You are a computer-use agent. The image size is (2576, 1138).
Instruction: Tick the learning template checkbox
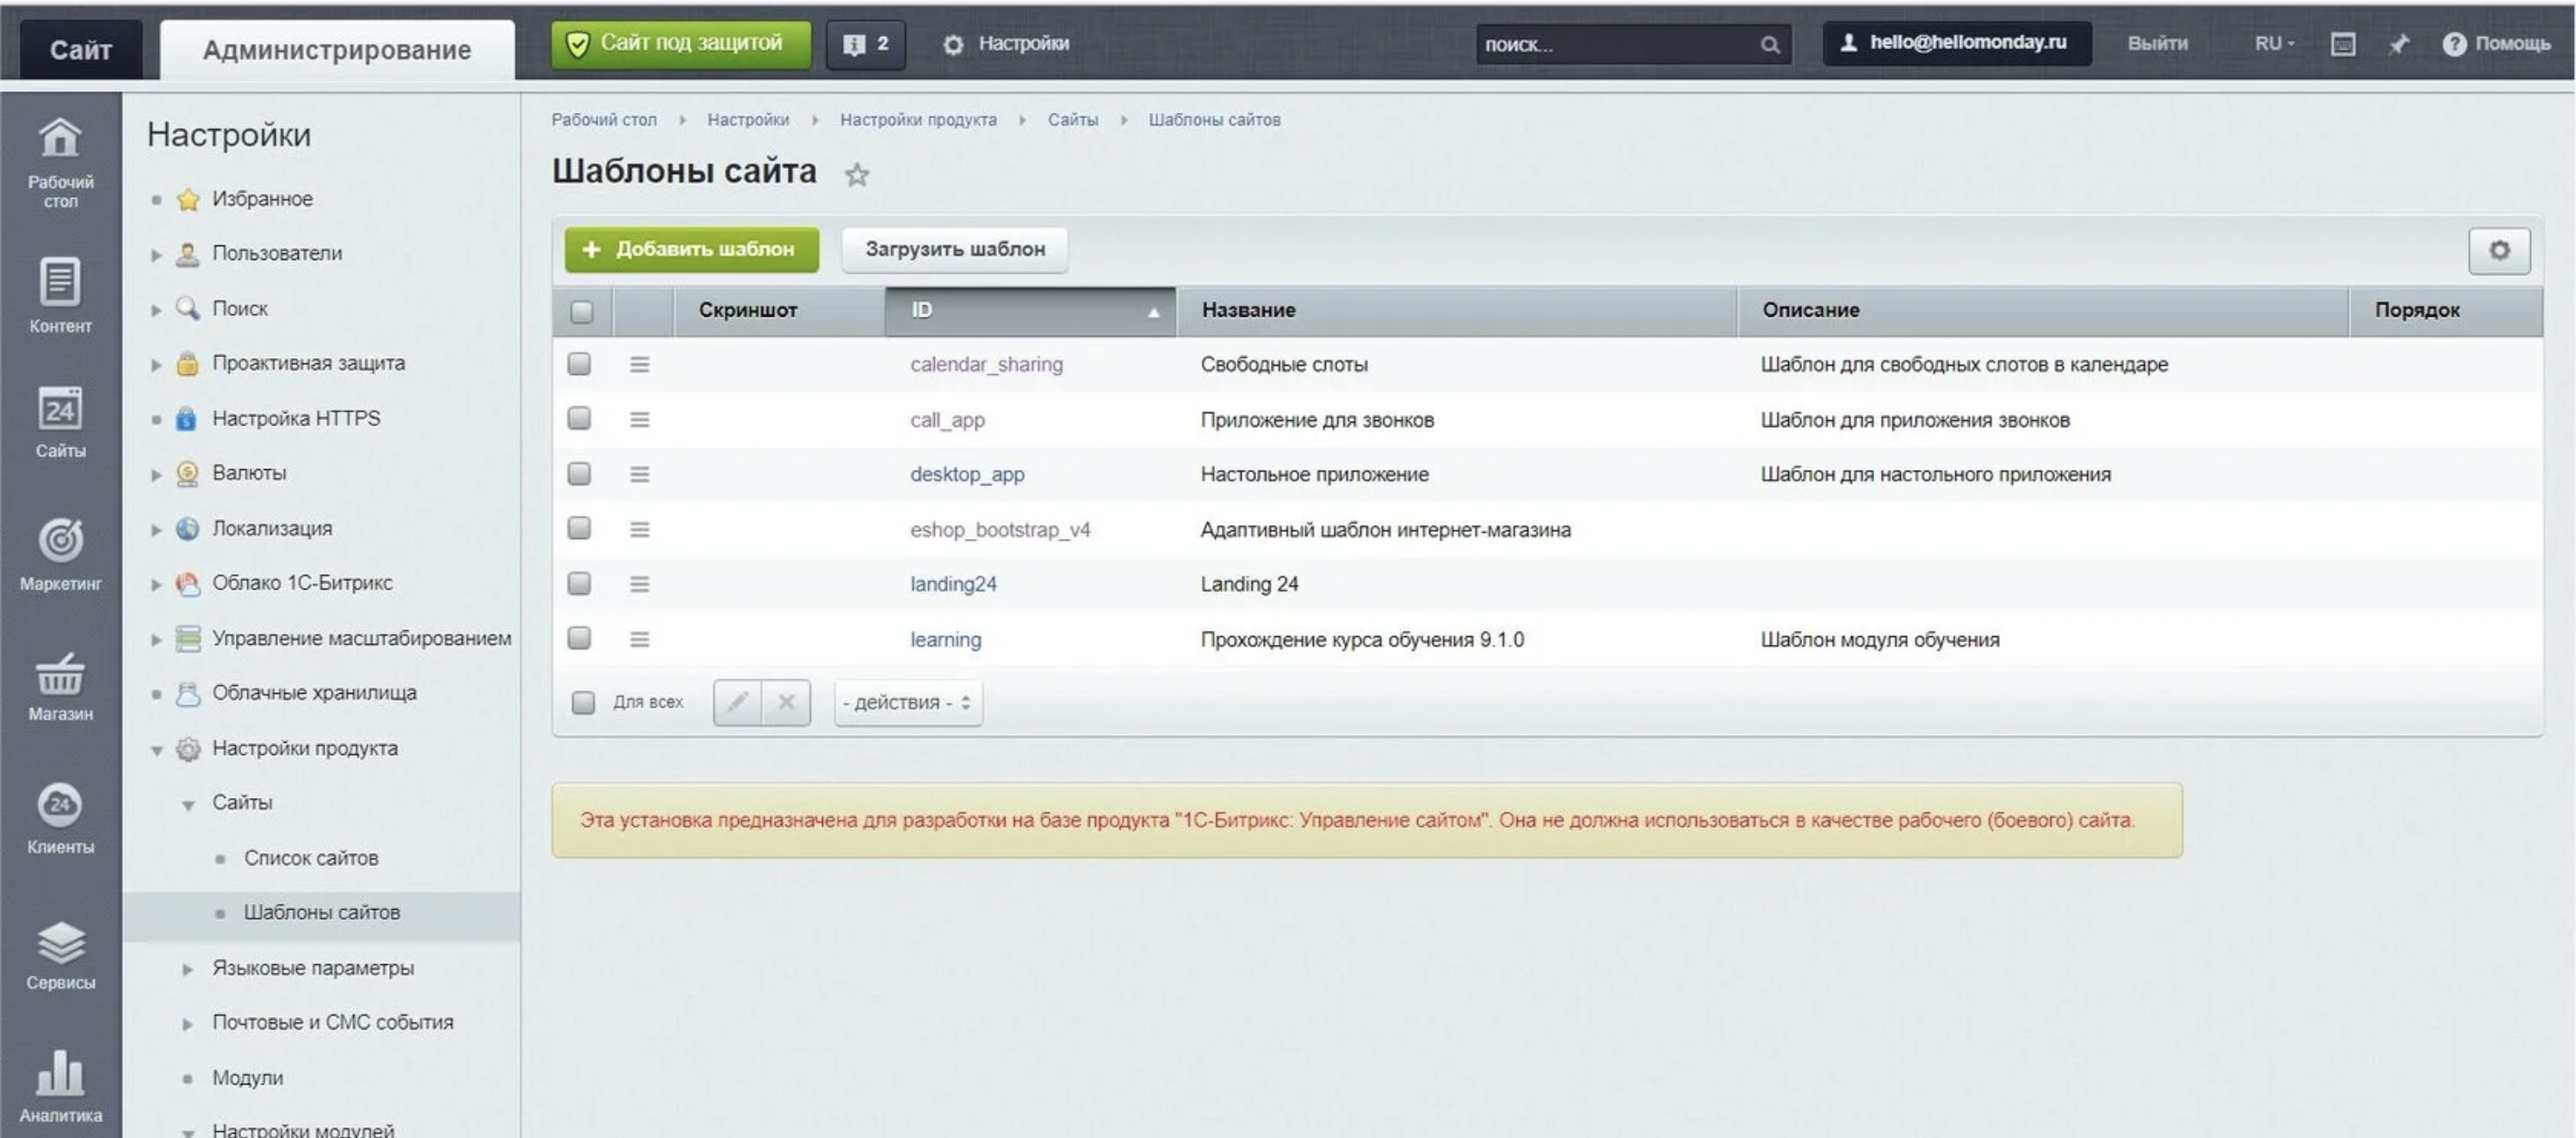tap(579, 638)
